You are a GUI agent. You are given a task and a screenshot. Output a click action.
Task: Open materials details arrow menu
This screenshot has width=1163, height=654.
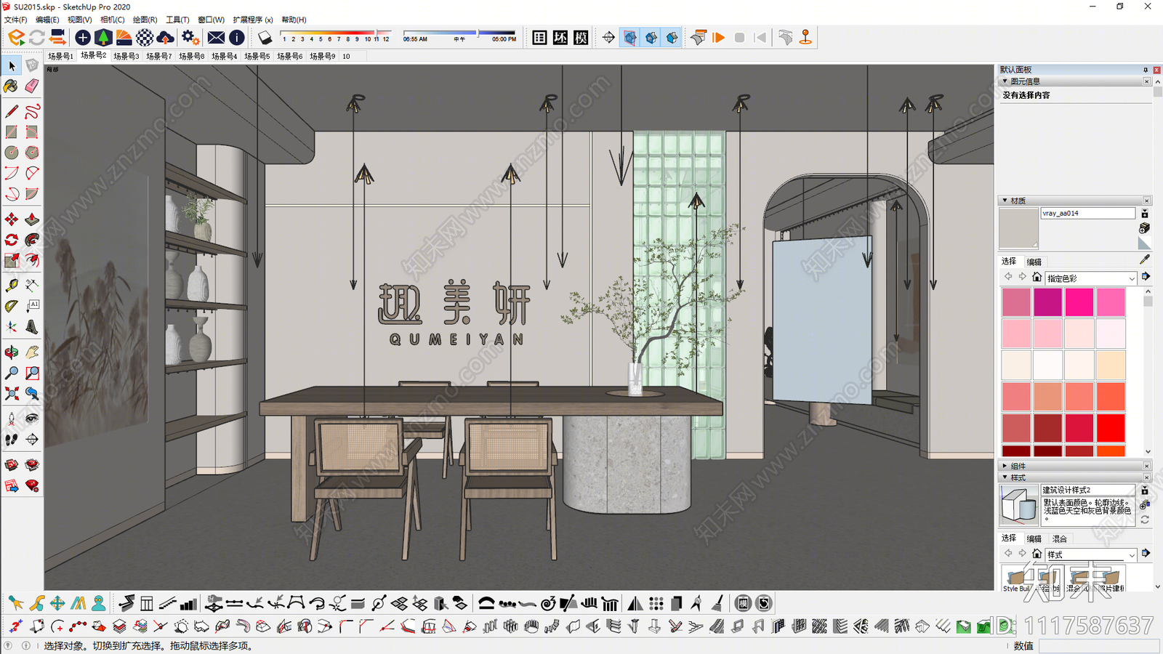(x=1146, y=277)
